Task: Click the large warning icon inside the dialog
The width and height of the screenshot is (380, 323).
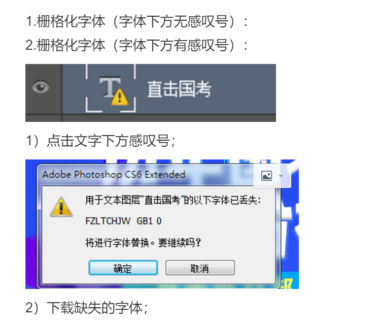Action: 61,207
